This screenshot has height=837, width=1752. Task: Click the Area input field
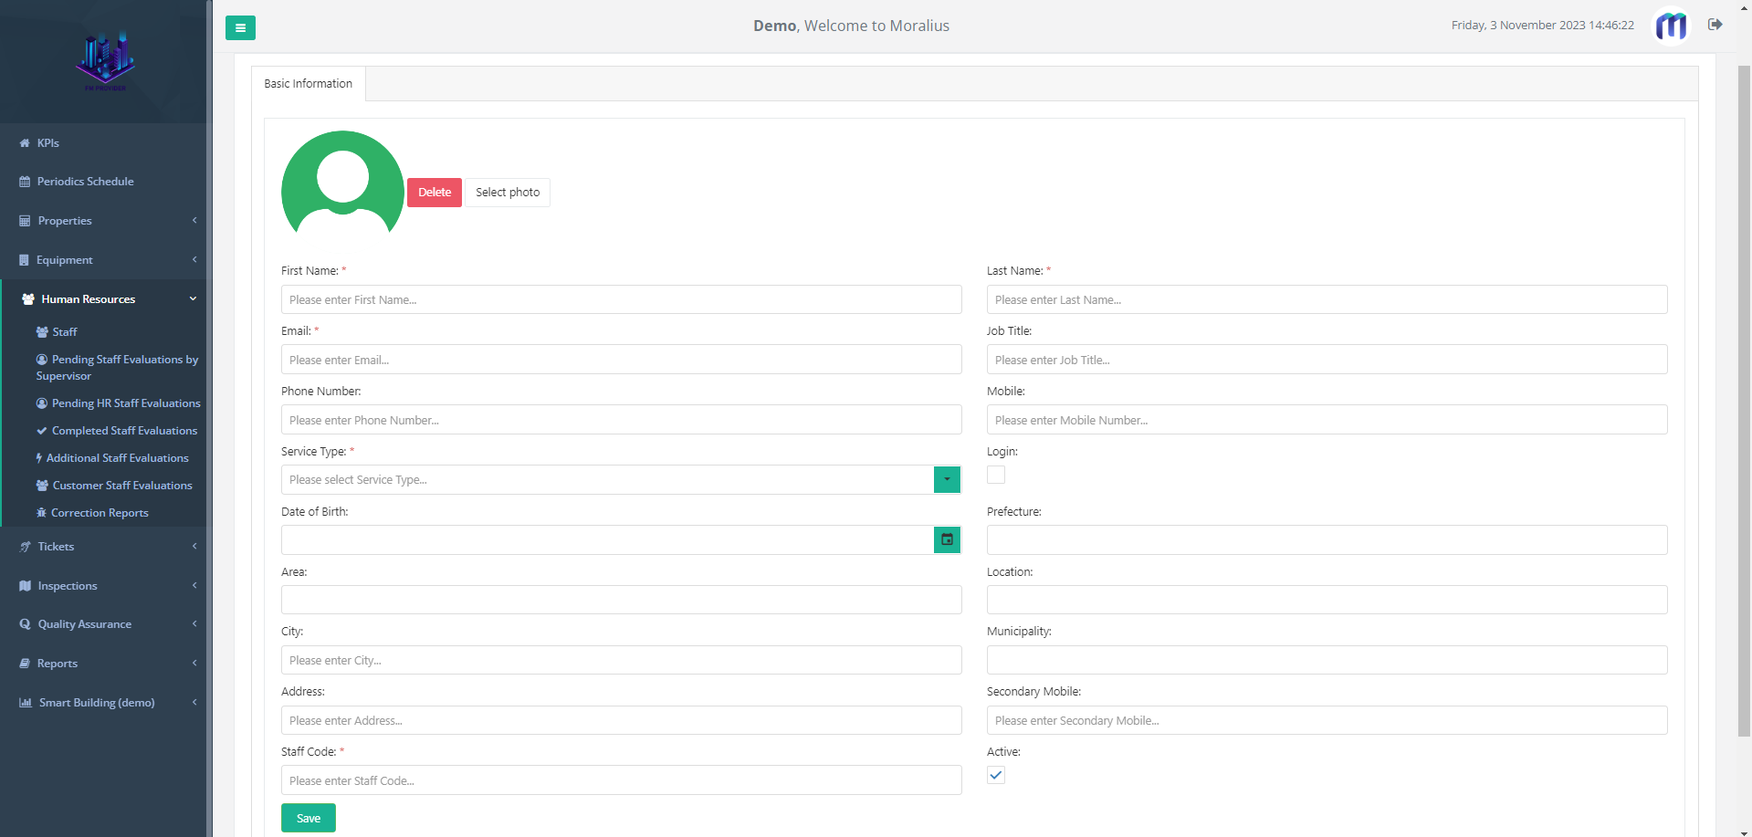click(x=622, y=600)
